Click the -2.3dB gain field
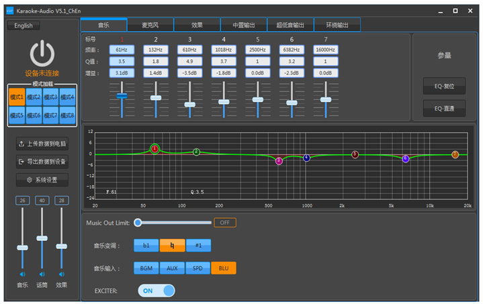 point(292,73)
